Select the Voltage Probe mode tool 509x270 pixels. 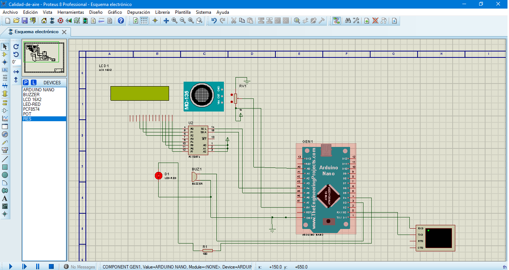point(5,142)
